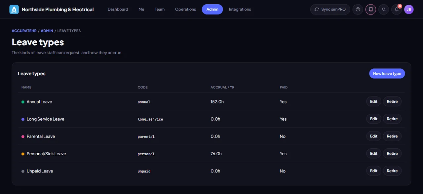Click the PAID column header
Screen dimensions: 423x194
tap(284, 87)
